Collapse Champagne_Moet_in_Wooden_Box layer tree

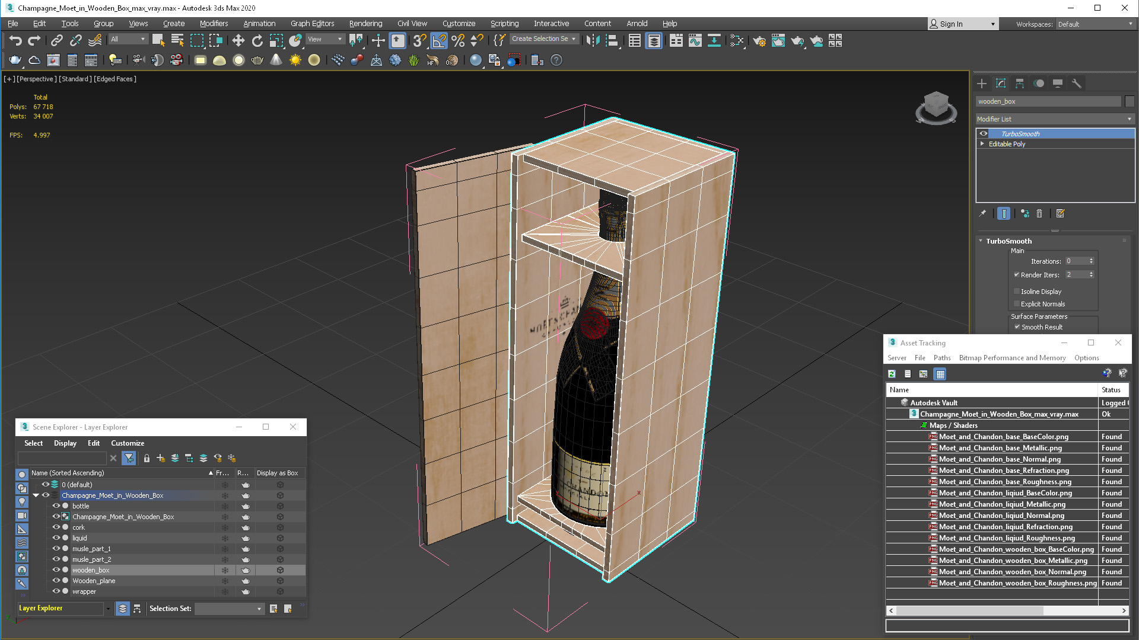tap(36, 495)
